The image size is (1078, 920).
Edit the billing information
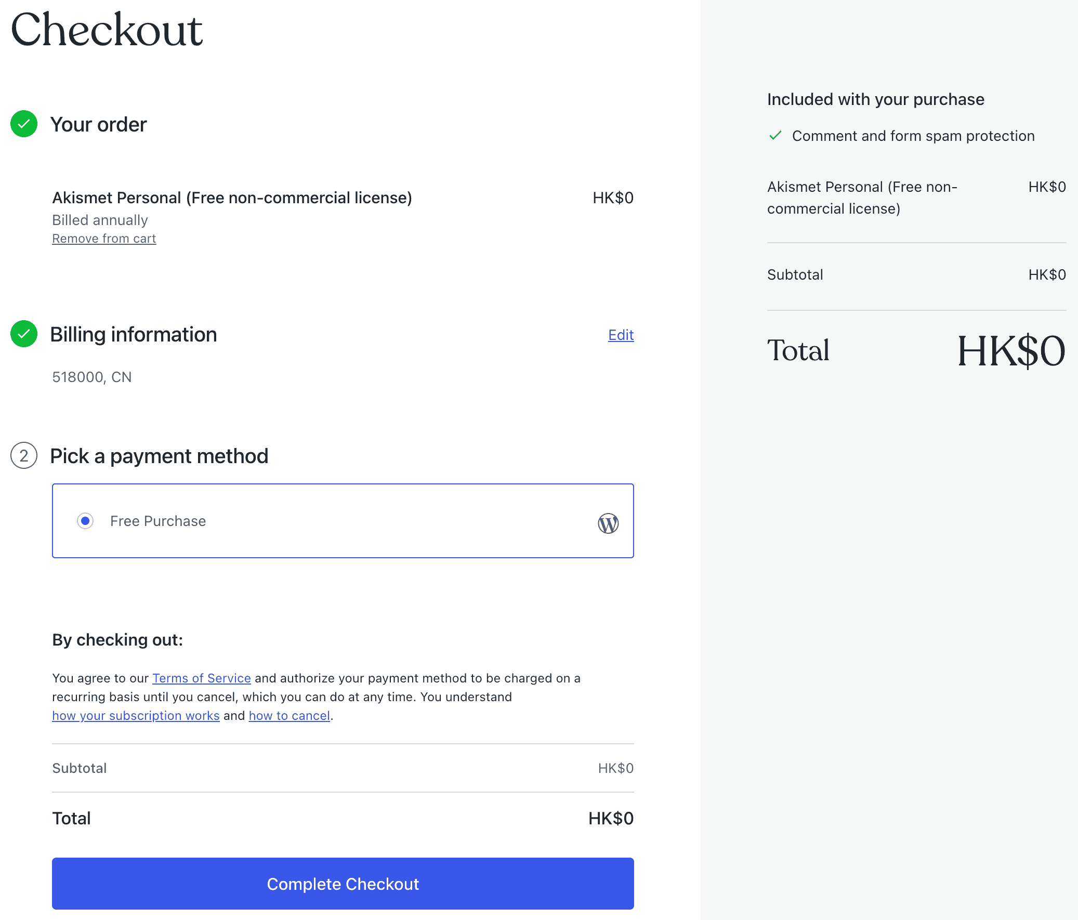click(621, 335)
